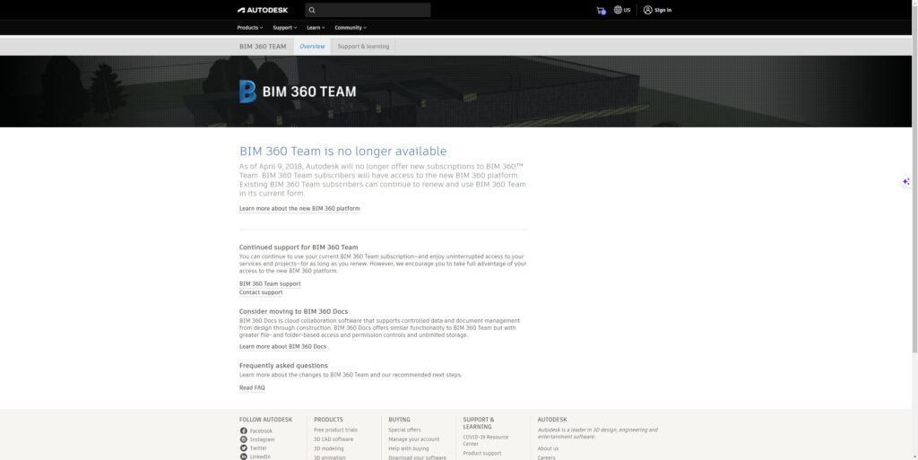Click Product support footer link
Viewport: 918px width, 460px height.
(482, 453)
